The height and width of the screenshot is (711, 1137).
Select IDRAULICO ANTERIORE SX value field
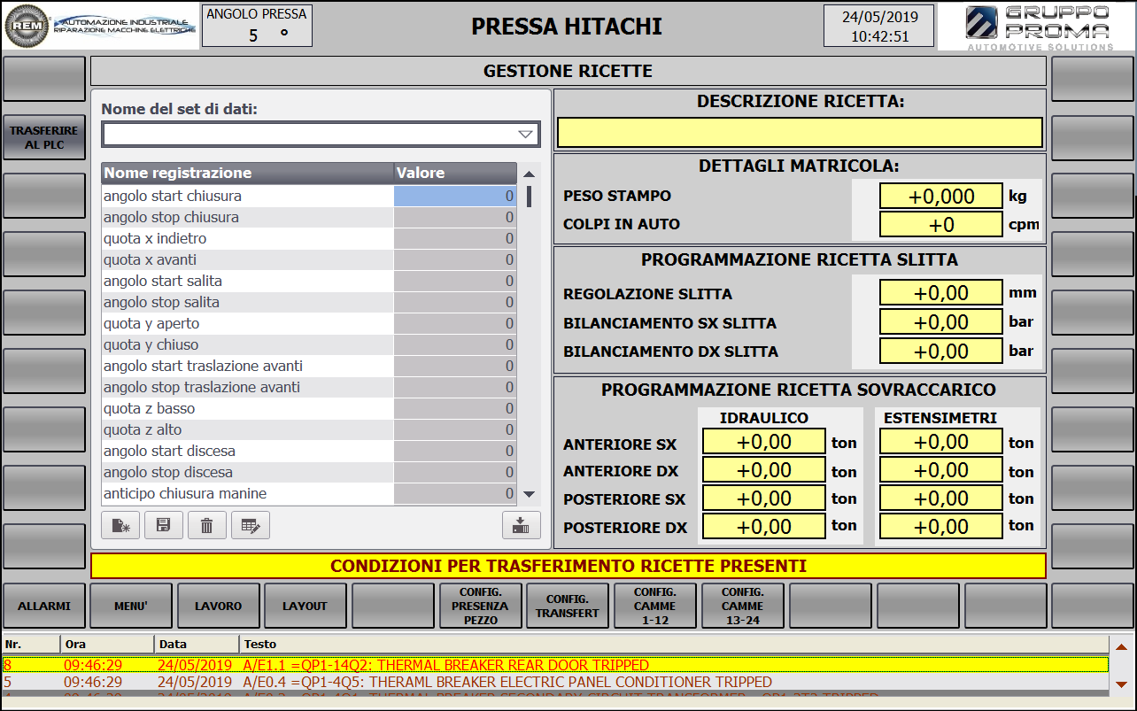(764, 442)
